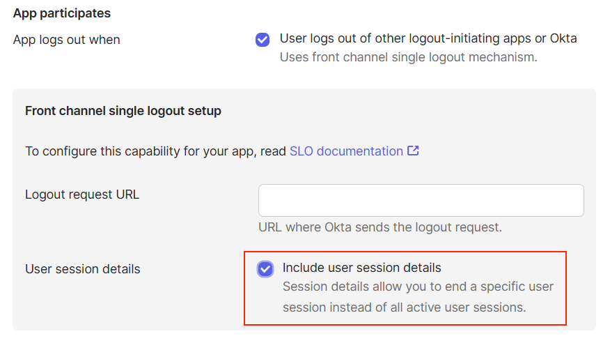
Task: Open the external link icon beside SLO documentation
Action: pyautogui.click(x=413, y=151)
